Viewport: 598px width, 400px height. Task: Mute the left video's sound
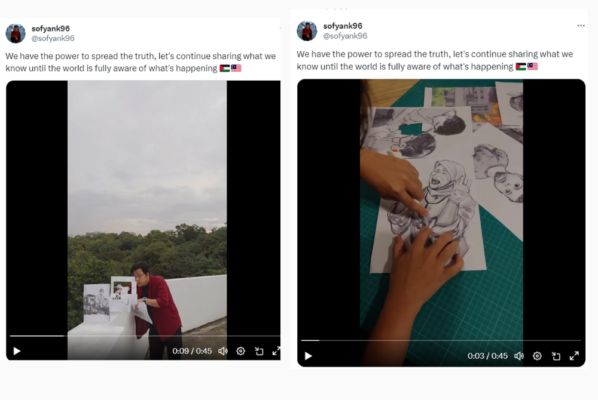pyautogui.click(x=223, y=351)
